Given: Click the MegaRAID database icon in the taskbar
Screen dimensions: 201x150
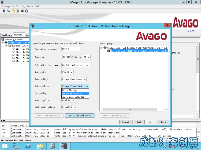Looking at the screenshot, I should (x=64, y=146).
